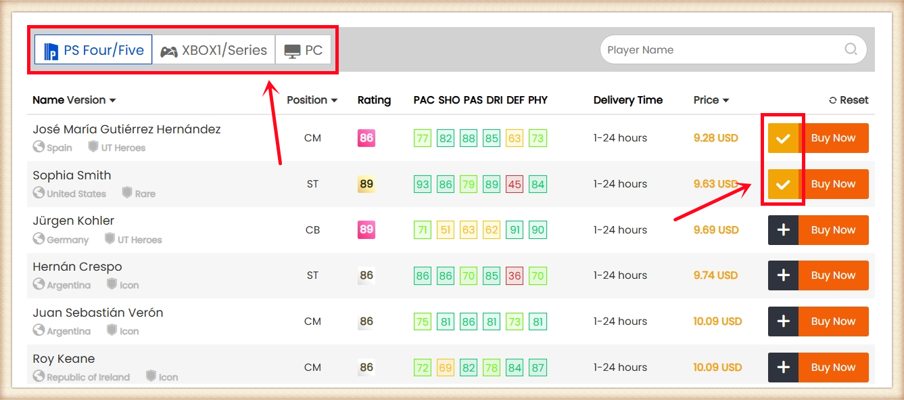This screenshot has width=904, height=400.
Task: Click Roy Keane's 87 PHY stat
Action: pyautogui.click(x=538, y=368)
